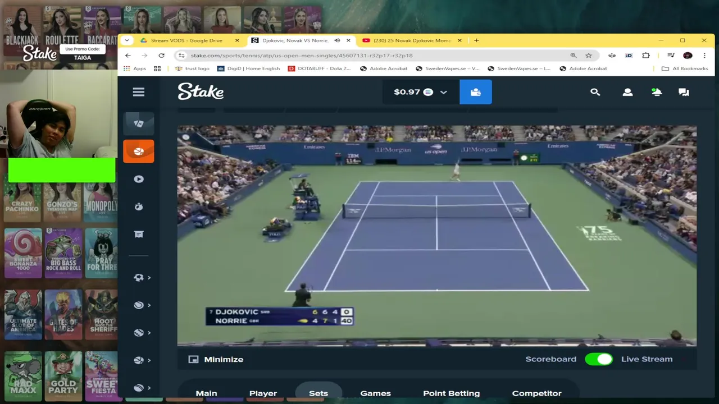Open the blue Wallet button
Image resolution: width=719 pixels, height=404 pixels.
point(475,92)
